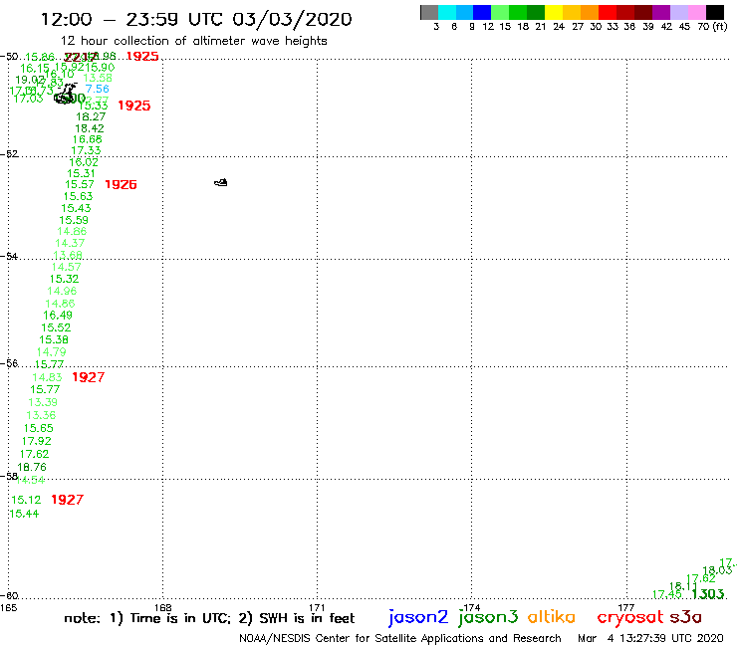
Task: Click the 15.52 reading
Action: tap(56, 327)
